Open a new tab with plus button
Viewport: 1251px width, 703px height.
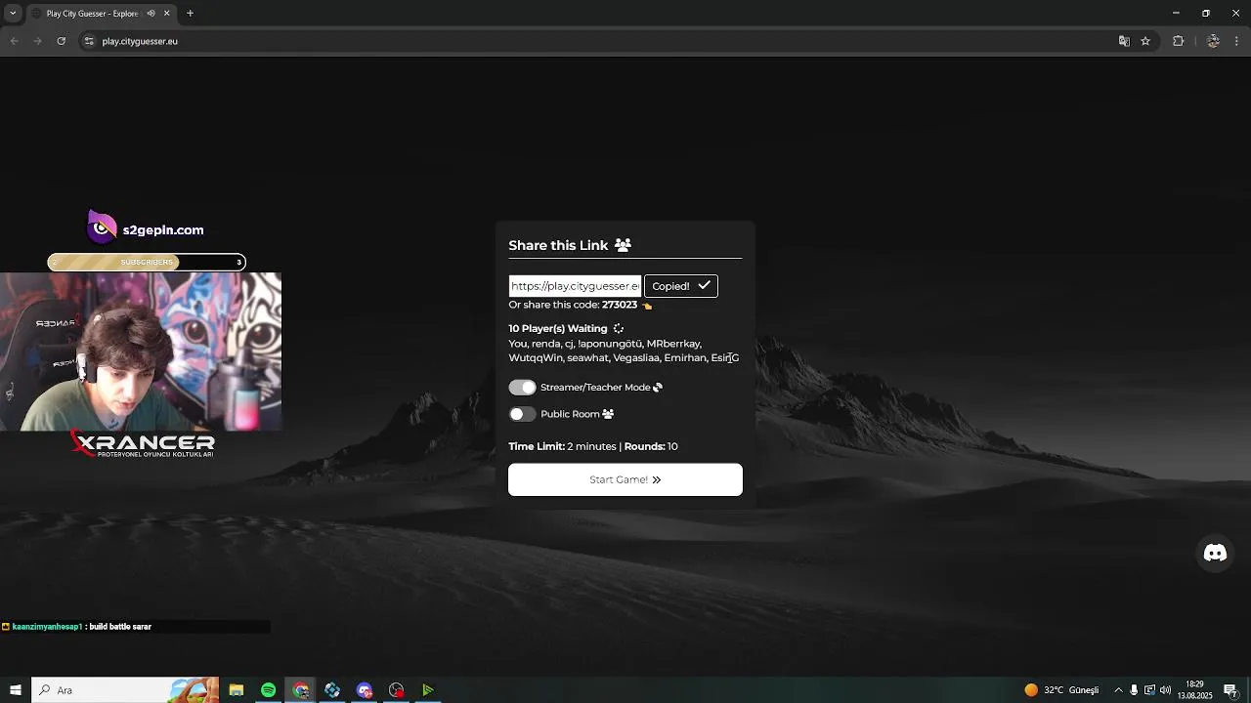click(x=190, y=14)
